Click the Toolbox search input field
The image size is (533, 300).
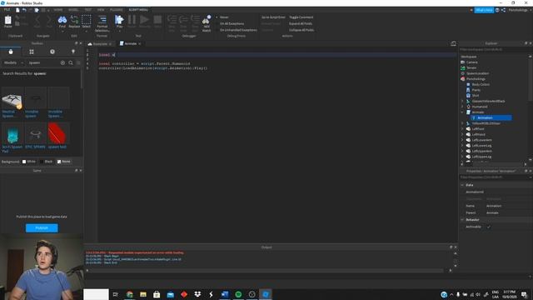(43, 62)
